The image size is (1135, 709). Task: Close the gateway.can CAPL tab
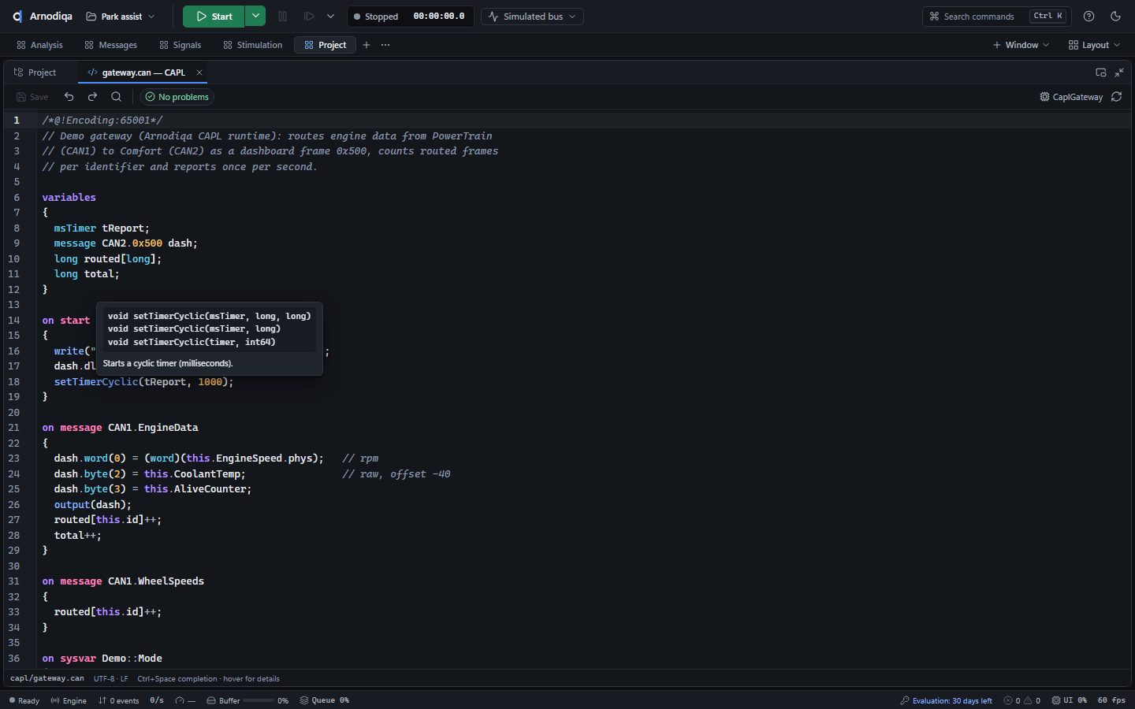click(x=199, y=72)
